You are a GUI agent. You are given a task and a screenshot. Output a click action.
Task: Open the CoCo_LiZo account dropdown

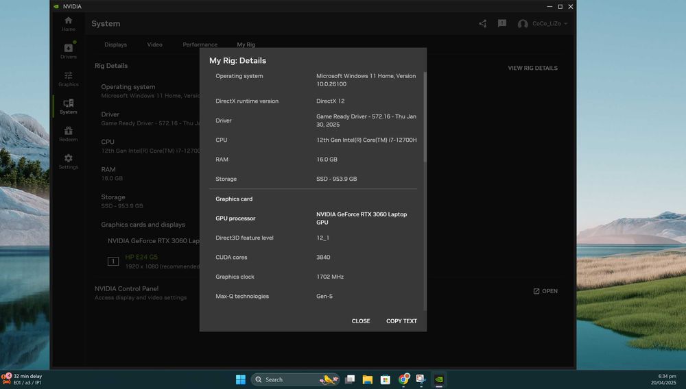coord(549,23)
